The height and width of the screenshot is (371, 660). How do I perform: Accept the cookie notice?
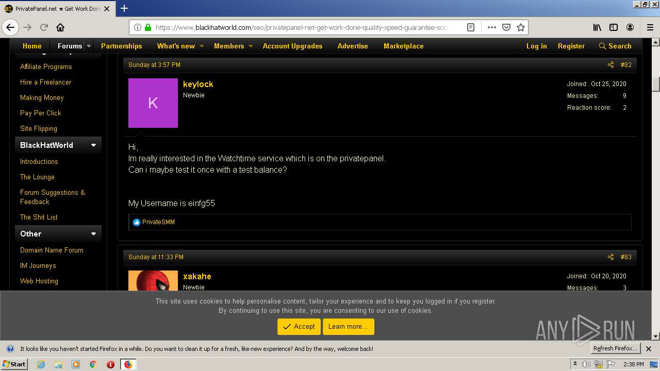(x=299, y=327)
